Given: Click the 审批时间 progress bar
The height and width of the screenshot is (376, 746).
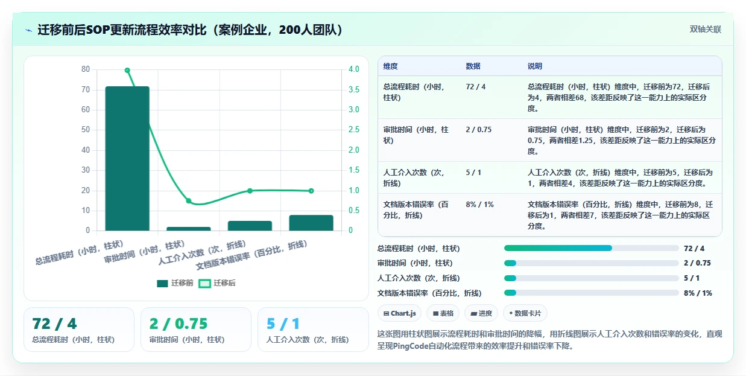Looking at the screenshot, I should [x=591, y=263].
